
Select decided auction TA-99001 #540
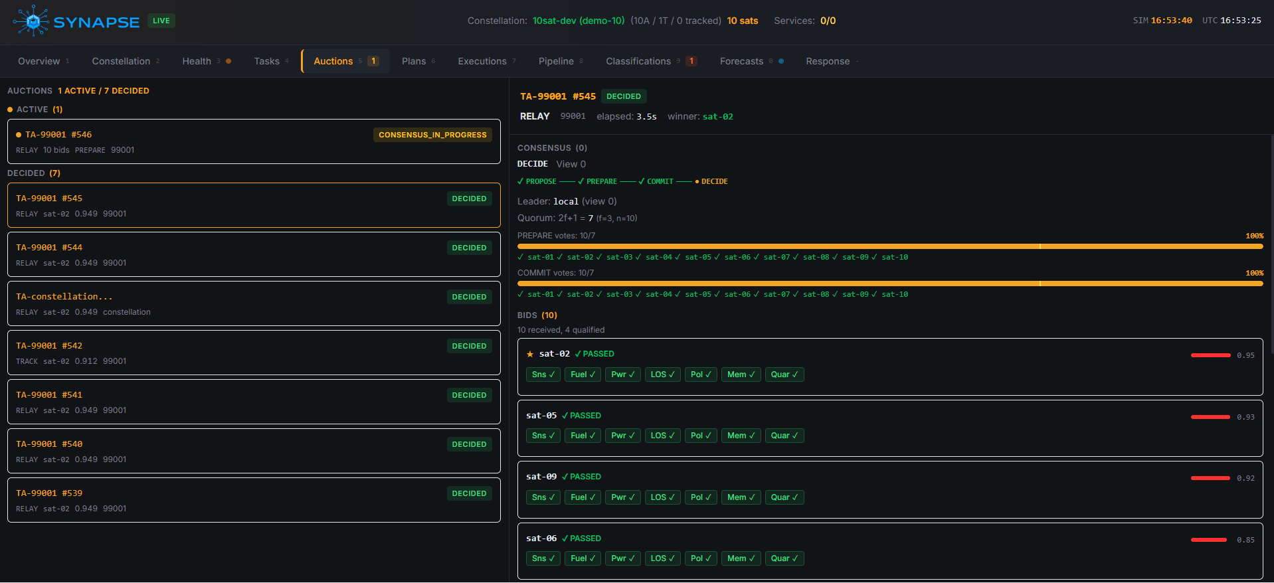(x=254, y=451)
